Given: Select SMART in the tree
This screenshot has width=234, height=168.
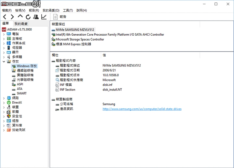Looking at the screenshot, I should coord(22,93).
